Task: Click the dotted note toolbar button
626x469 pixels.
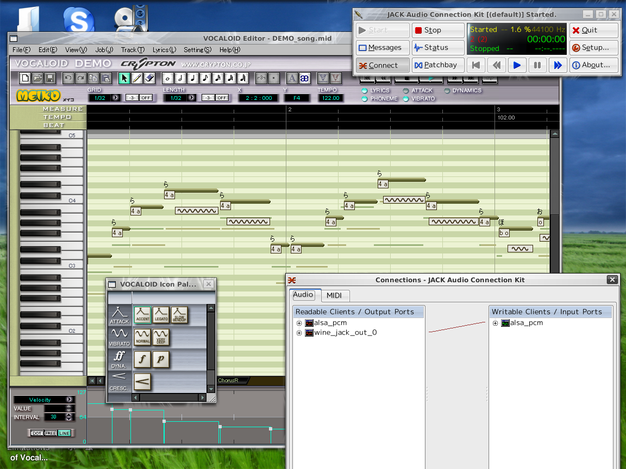Action: pyautogui.click(x=273, y=78)
